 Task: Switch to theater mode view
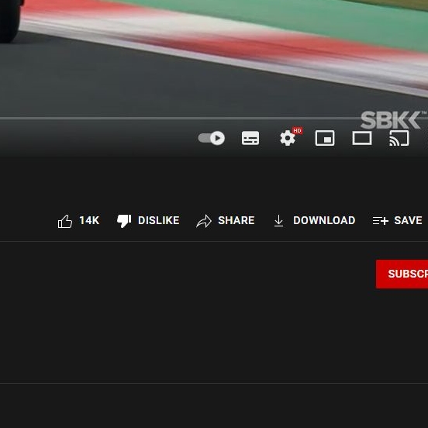click(x=362, y=138)
